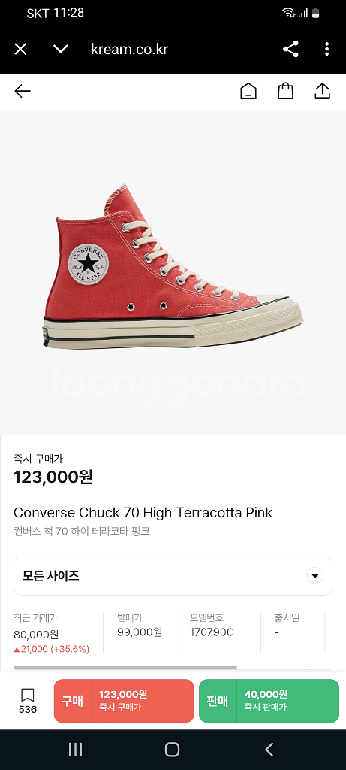Viewport: 346px width, 770px height.
Task: Tap the browser share icon
Action: [x=290, y=49]
